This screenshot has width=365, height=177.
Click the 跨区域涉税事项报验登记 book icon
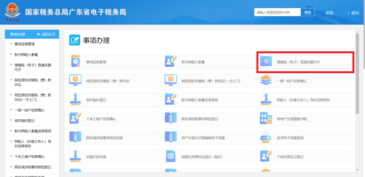click(171, 118)
